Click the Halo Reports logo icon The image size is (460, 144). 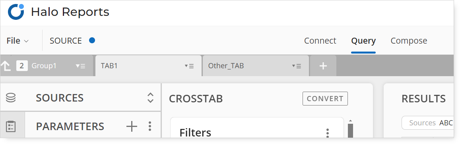pyautogui.click(x=16, y=12)
